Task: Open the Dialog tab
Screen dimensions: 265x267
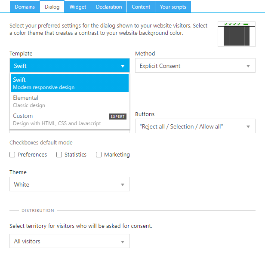Action: 52,6
